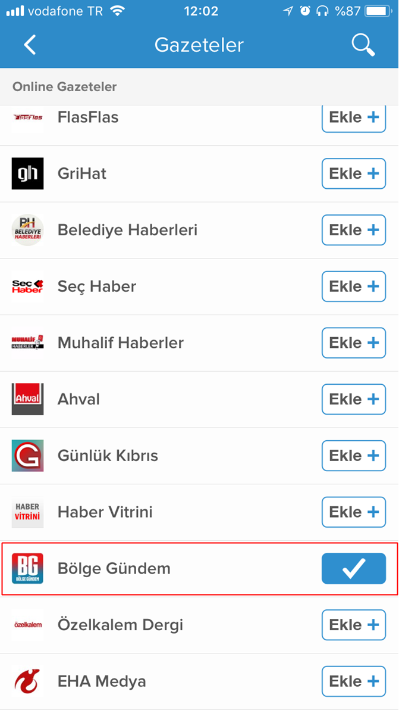Viewport: 399px width, 710px height.
Task: Click the Özelkalem Dergi logo
Action: tap(27, 625)
